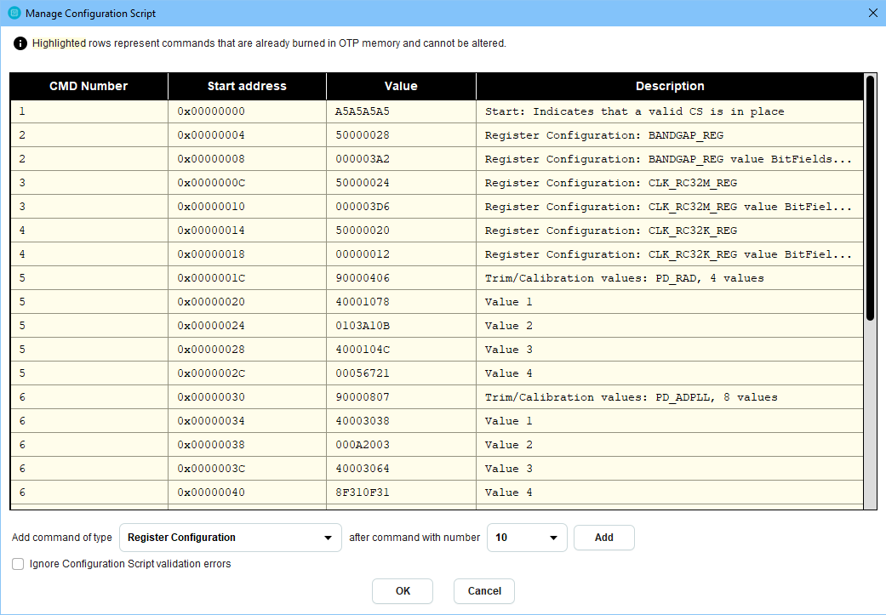Select 'Start: Indicates that a valid CS is in place'

(x=670, y=111)
